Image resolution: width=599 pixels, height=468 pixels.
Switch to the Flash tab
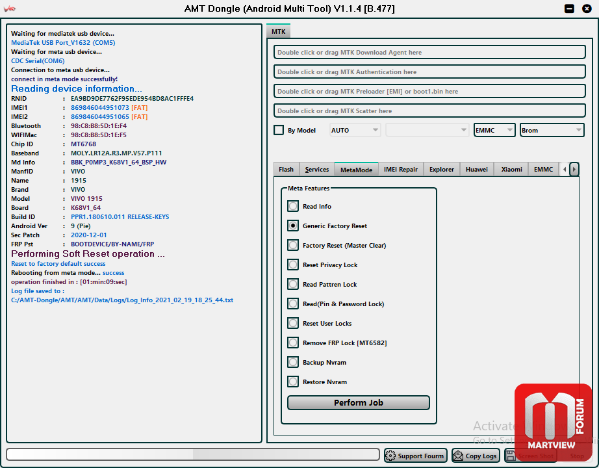point(286,170)
